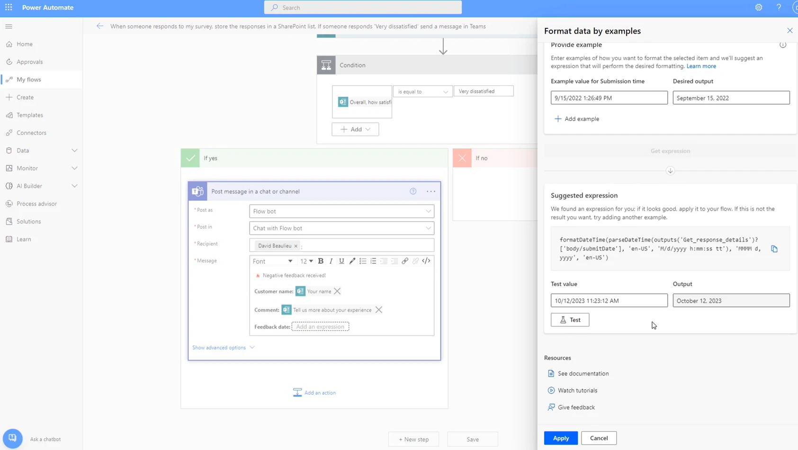Open the Ask a chatbot icon
The height and width of the screenshot is (450, 798).
(12, 439)
